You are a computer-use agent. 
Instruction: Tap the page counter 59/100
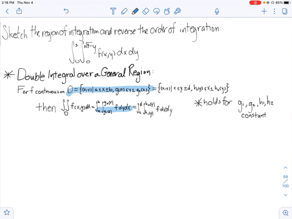coord(285,181)
